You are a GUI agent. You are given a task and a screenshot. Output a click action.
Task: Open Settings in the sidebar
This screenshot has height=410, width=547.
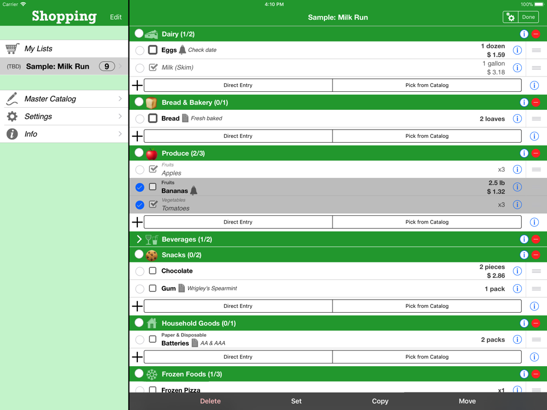(64, 116)
